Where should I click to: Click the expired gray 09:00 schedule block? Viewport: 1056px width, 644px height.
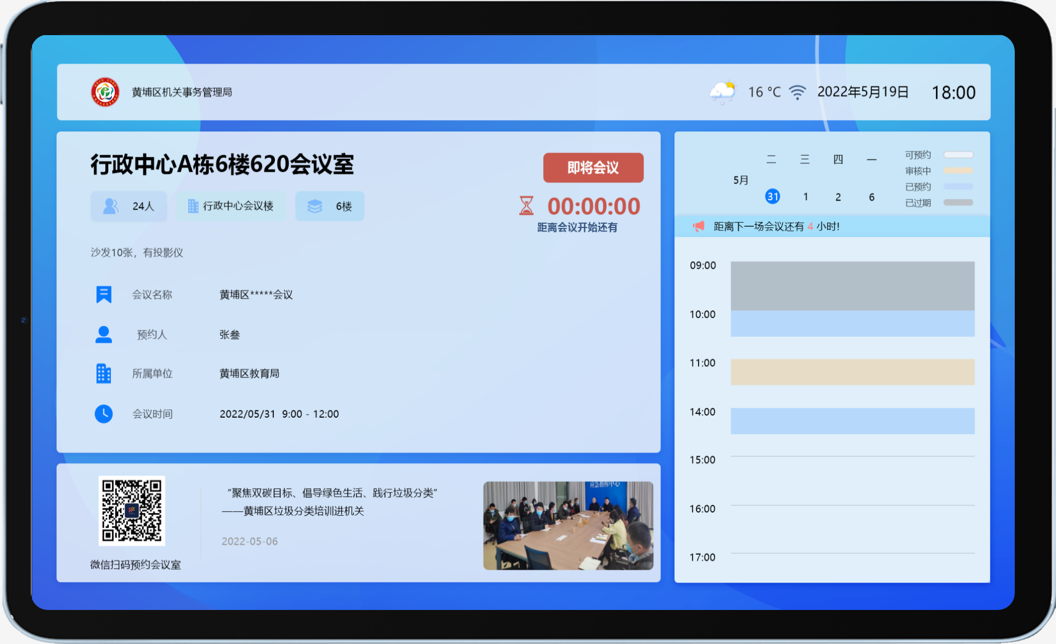(x=852, y=286)
